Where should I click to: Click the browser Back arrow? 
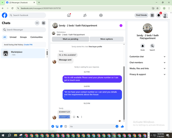3,8
